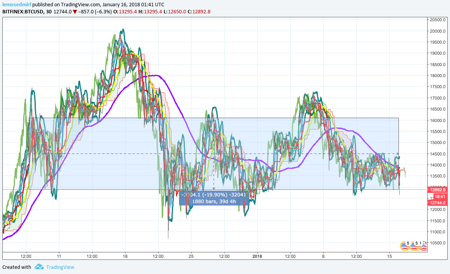Click the 8 date label on time axis

pos(323,256)
